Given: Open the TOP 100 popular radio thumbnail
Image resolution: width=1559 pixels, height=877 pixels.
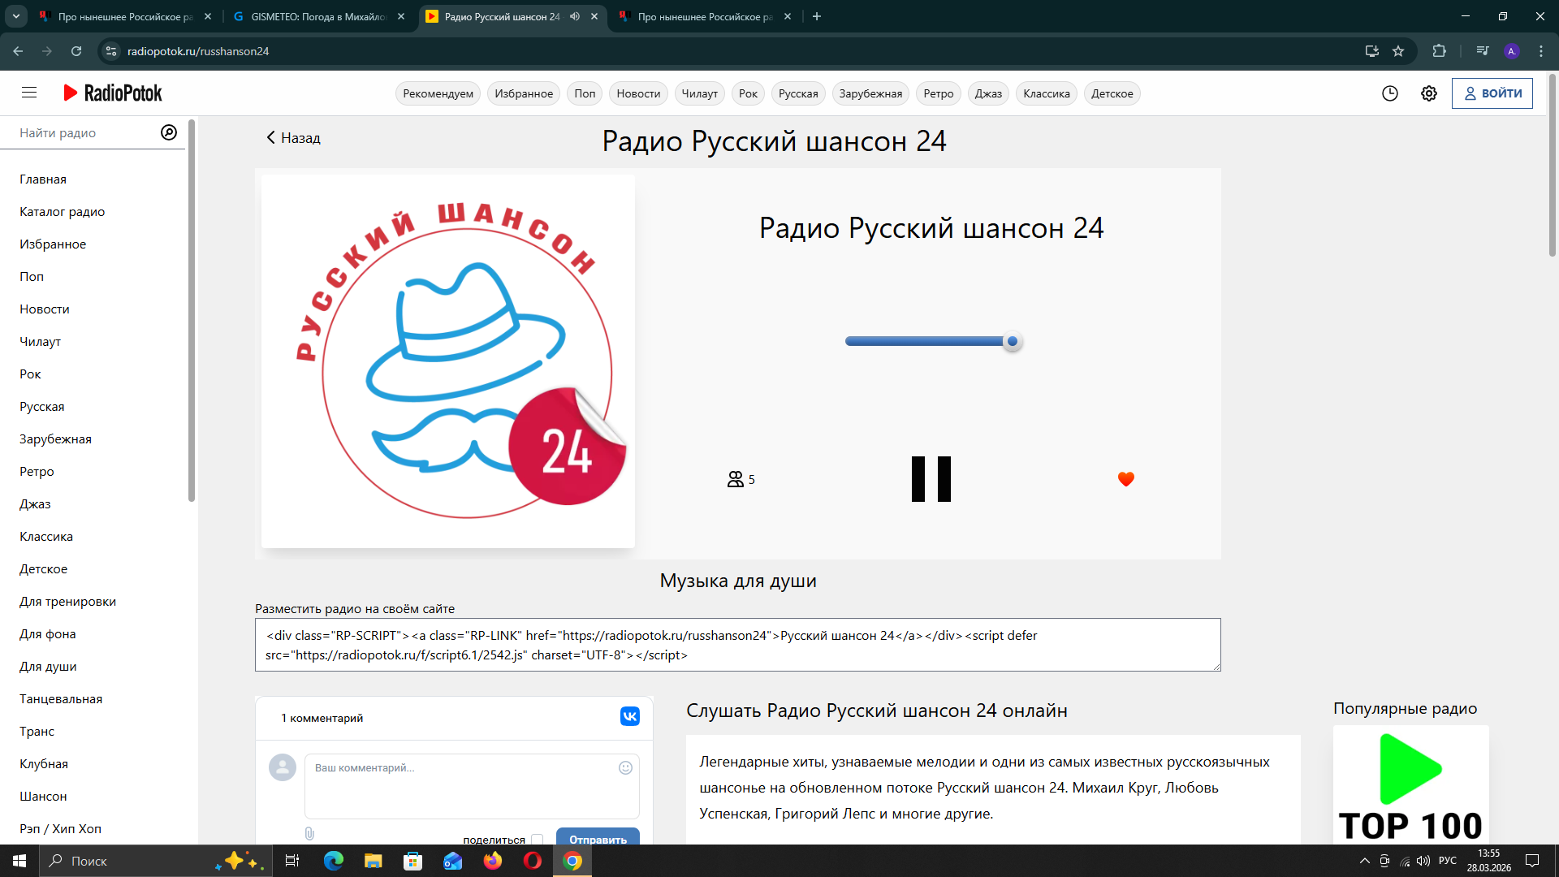Looking at the screenshot, I should pyautogui.click(x=1411, y=785).
